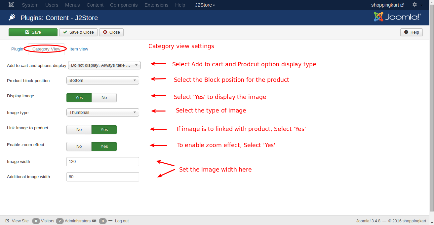The width and height of the screenshot is (434, 225).
Task: Click the Help button at right of toolbar
Action: click(x=412, y=32)
